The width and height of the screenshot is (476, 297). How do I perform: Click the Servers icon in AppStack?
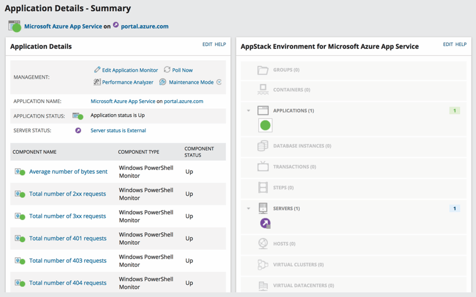click(263, 208)
